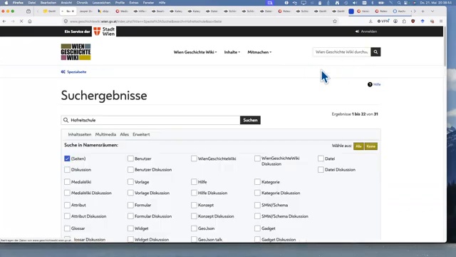This screenshot has height=257, width=456.
Task: Open the Chronik menu in the menu bar
Action: pyautogui.click(x=82, y=3)
